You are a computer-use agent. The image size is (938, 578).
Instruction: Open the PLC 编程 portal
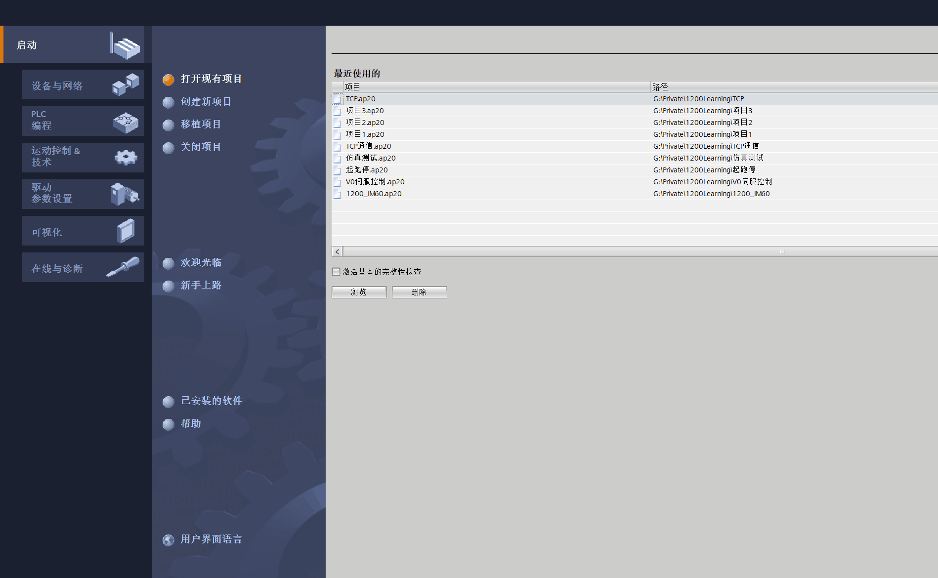83,121
